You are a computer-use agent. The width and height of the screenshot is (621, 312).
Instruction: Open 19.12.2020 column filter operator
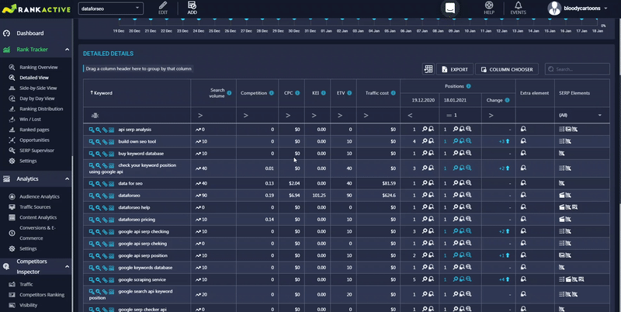411,115
